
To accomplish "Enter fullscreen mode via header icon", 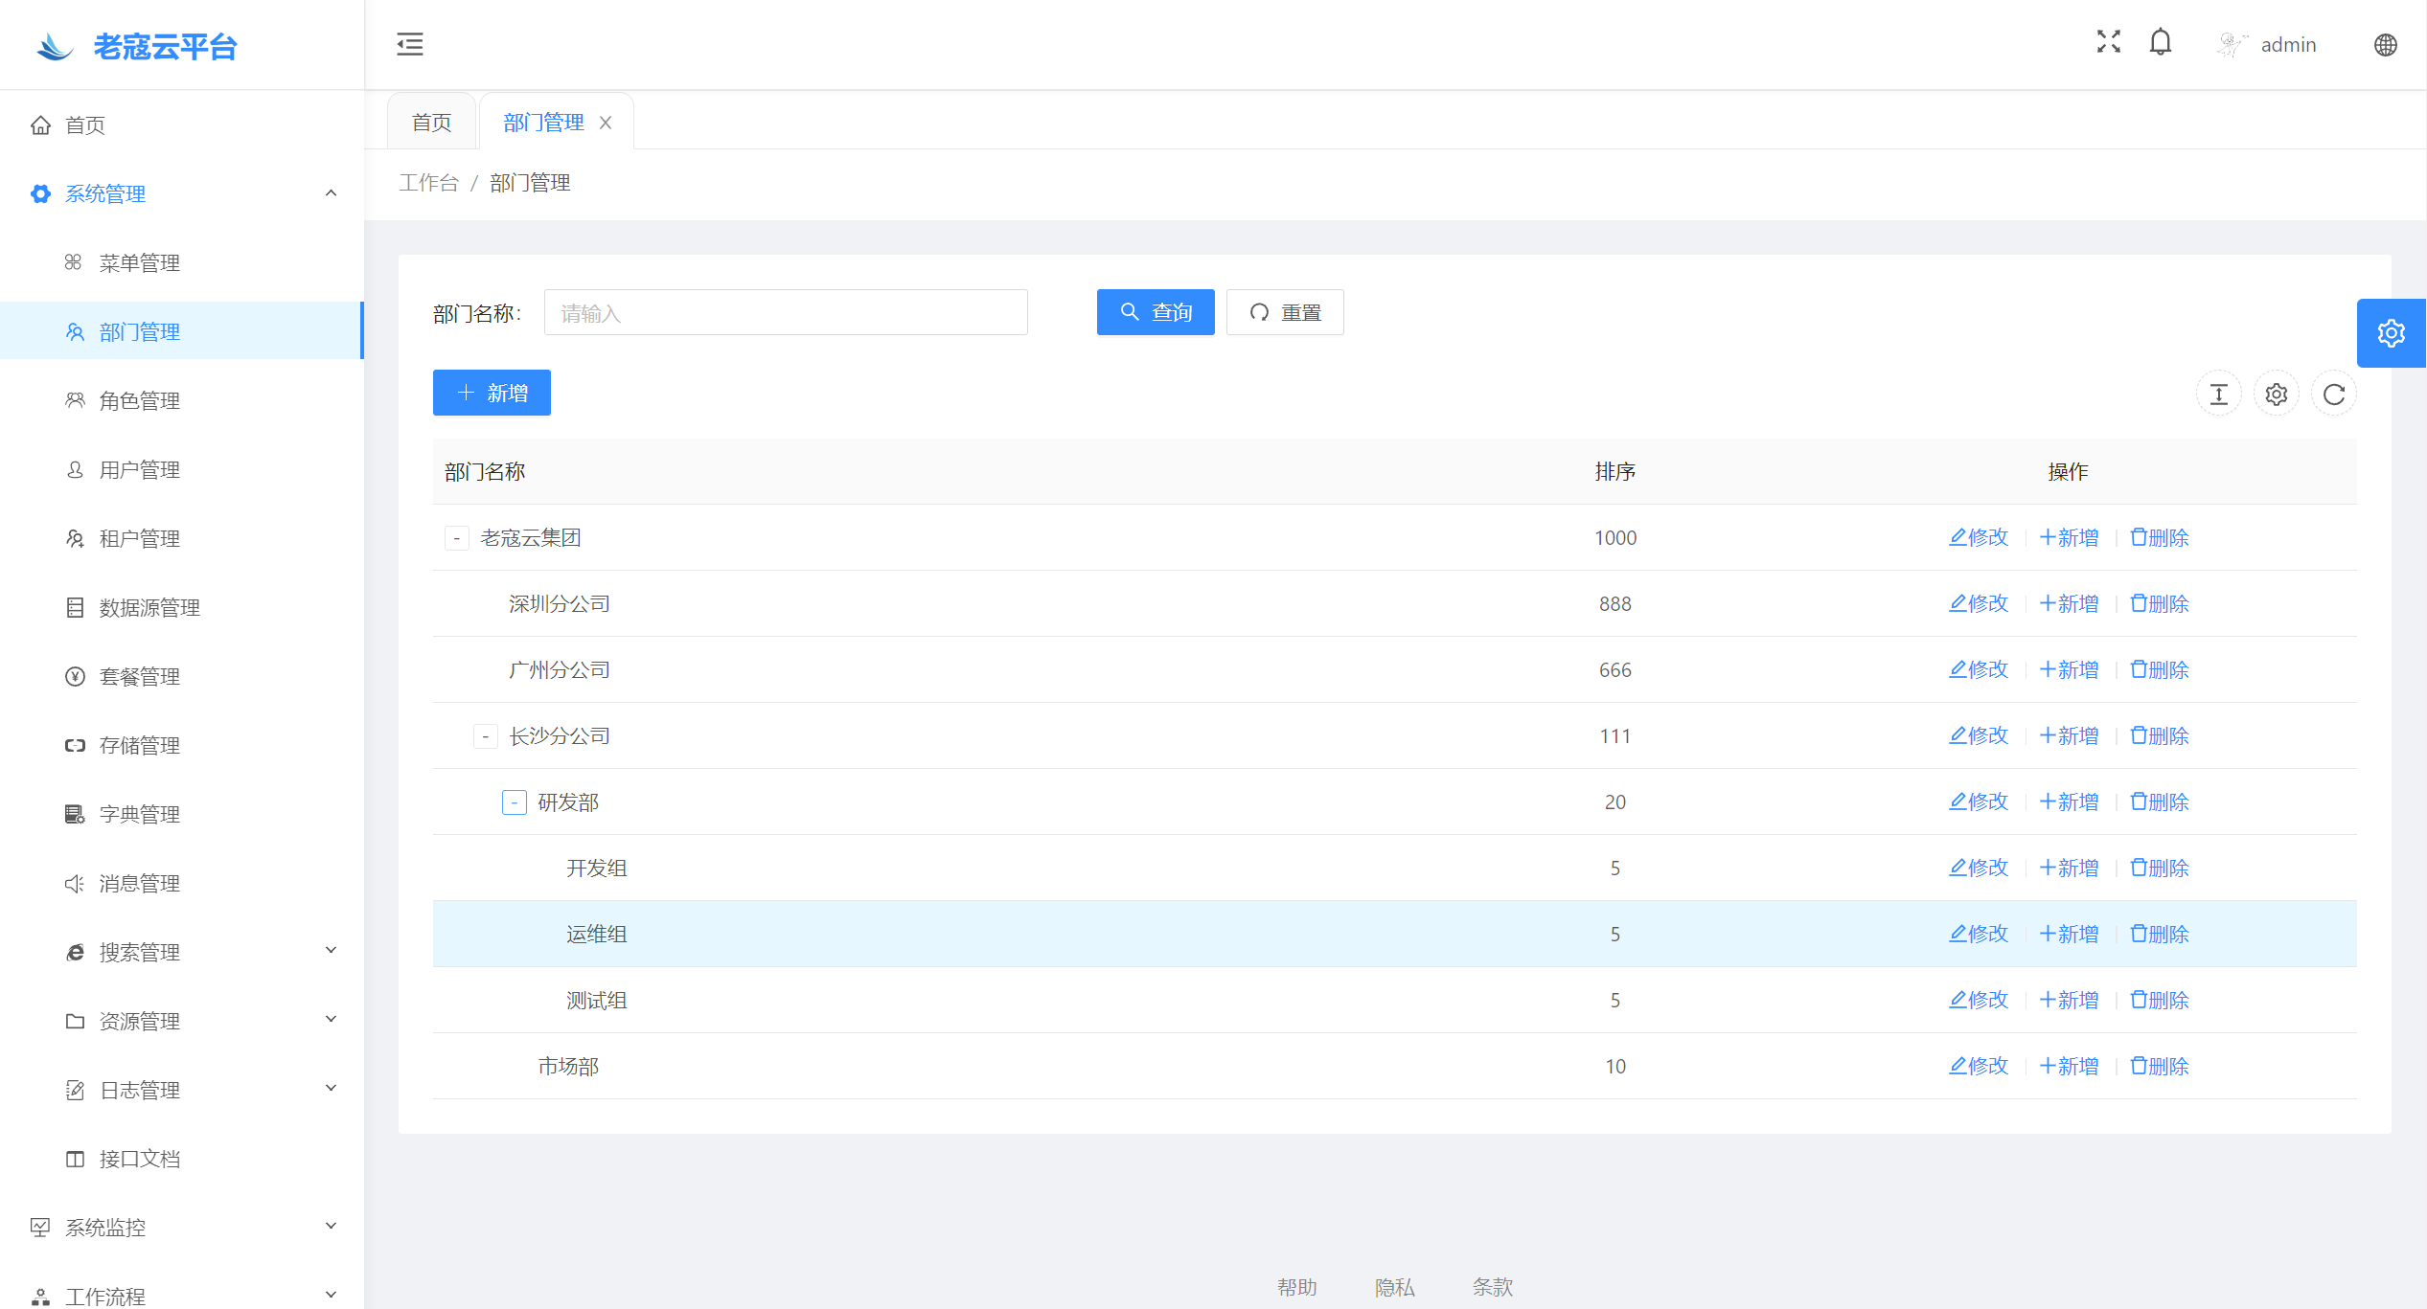I will 2108,41.
